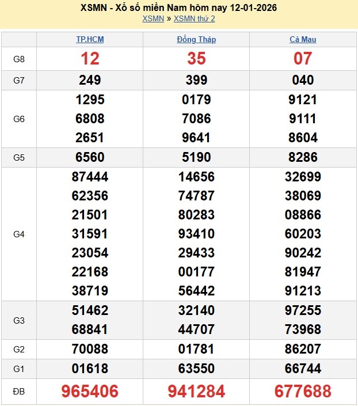The width and height of the screenshot is (358, 406).
Task: Click the ĐB row label
Action: 18,392
